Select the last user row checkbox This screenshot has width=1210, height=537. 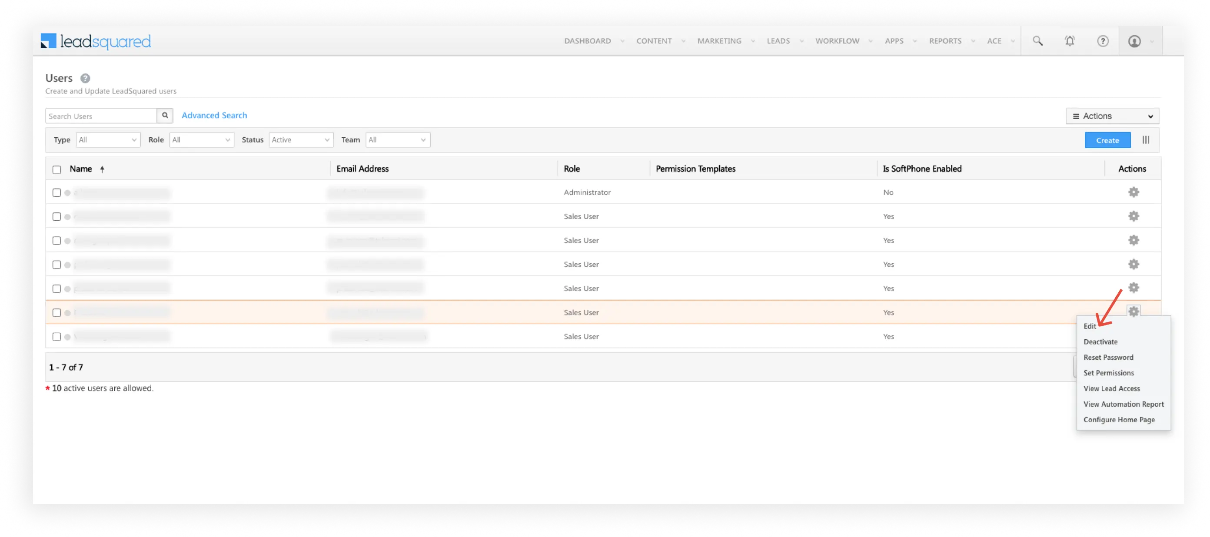(x=57, y=337)
